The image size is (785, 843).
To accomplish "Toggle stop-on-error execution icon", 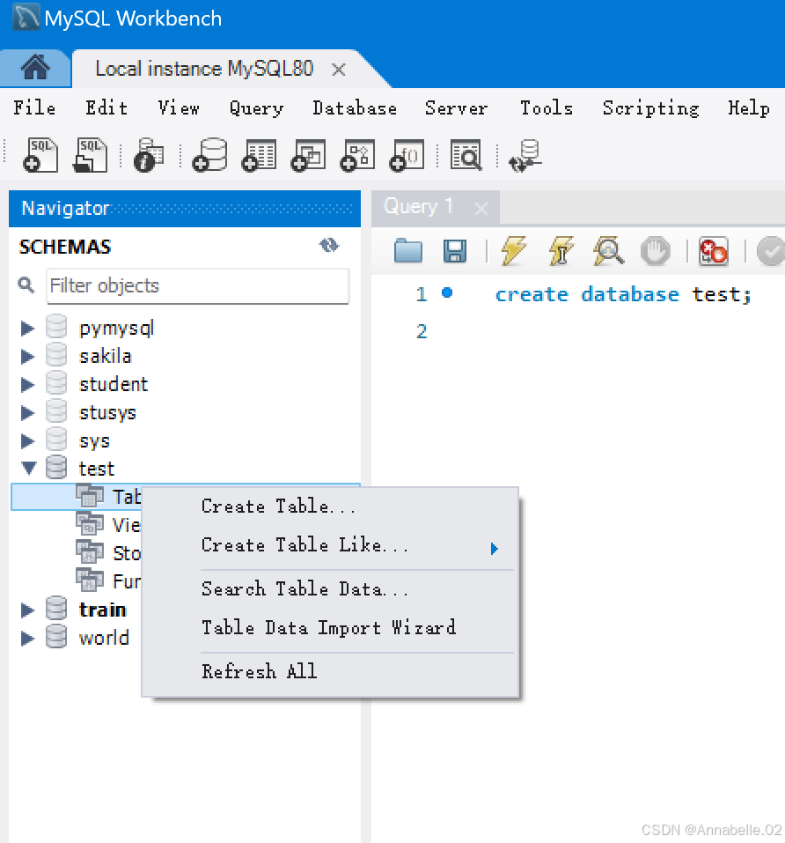I will [713, 251].
